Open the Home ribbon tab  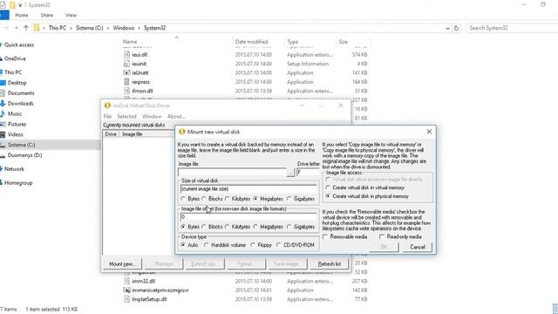click(x=22, y=16)
